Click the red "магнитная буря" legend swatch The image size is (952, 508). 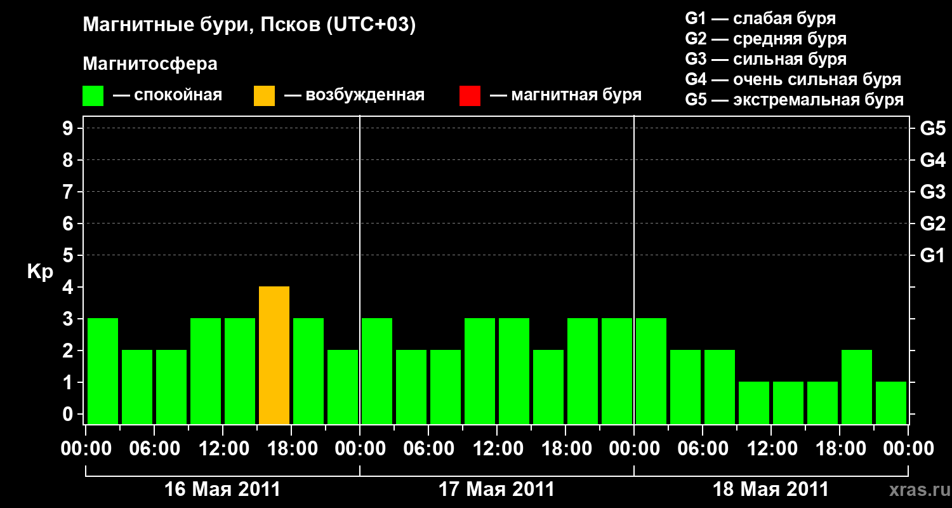click(x=470, y=96)
